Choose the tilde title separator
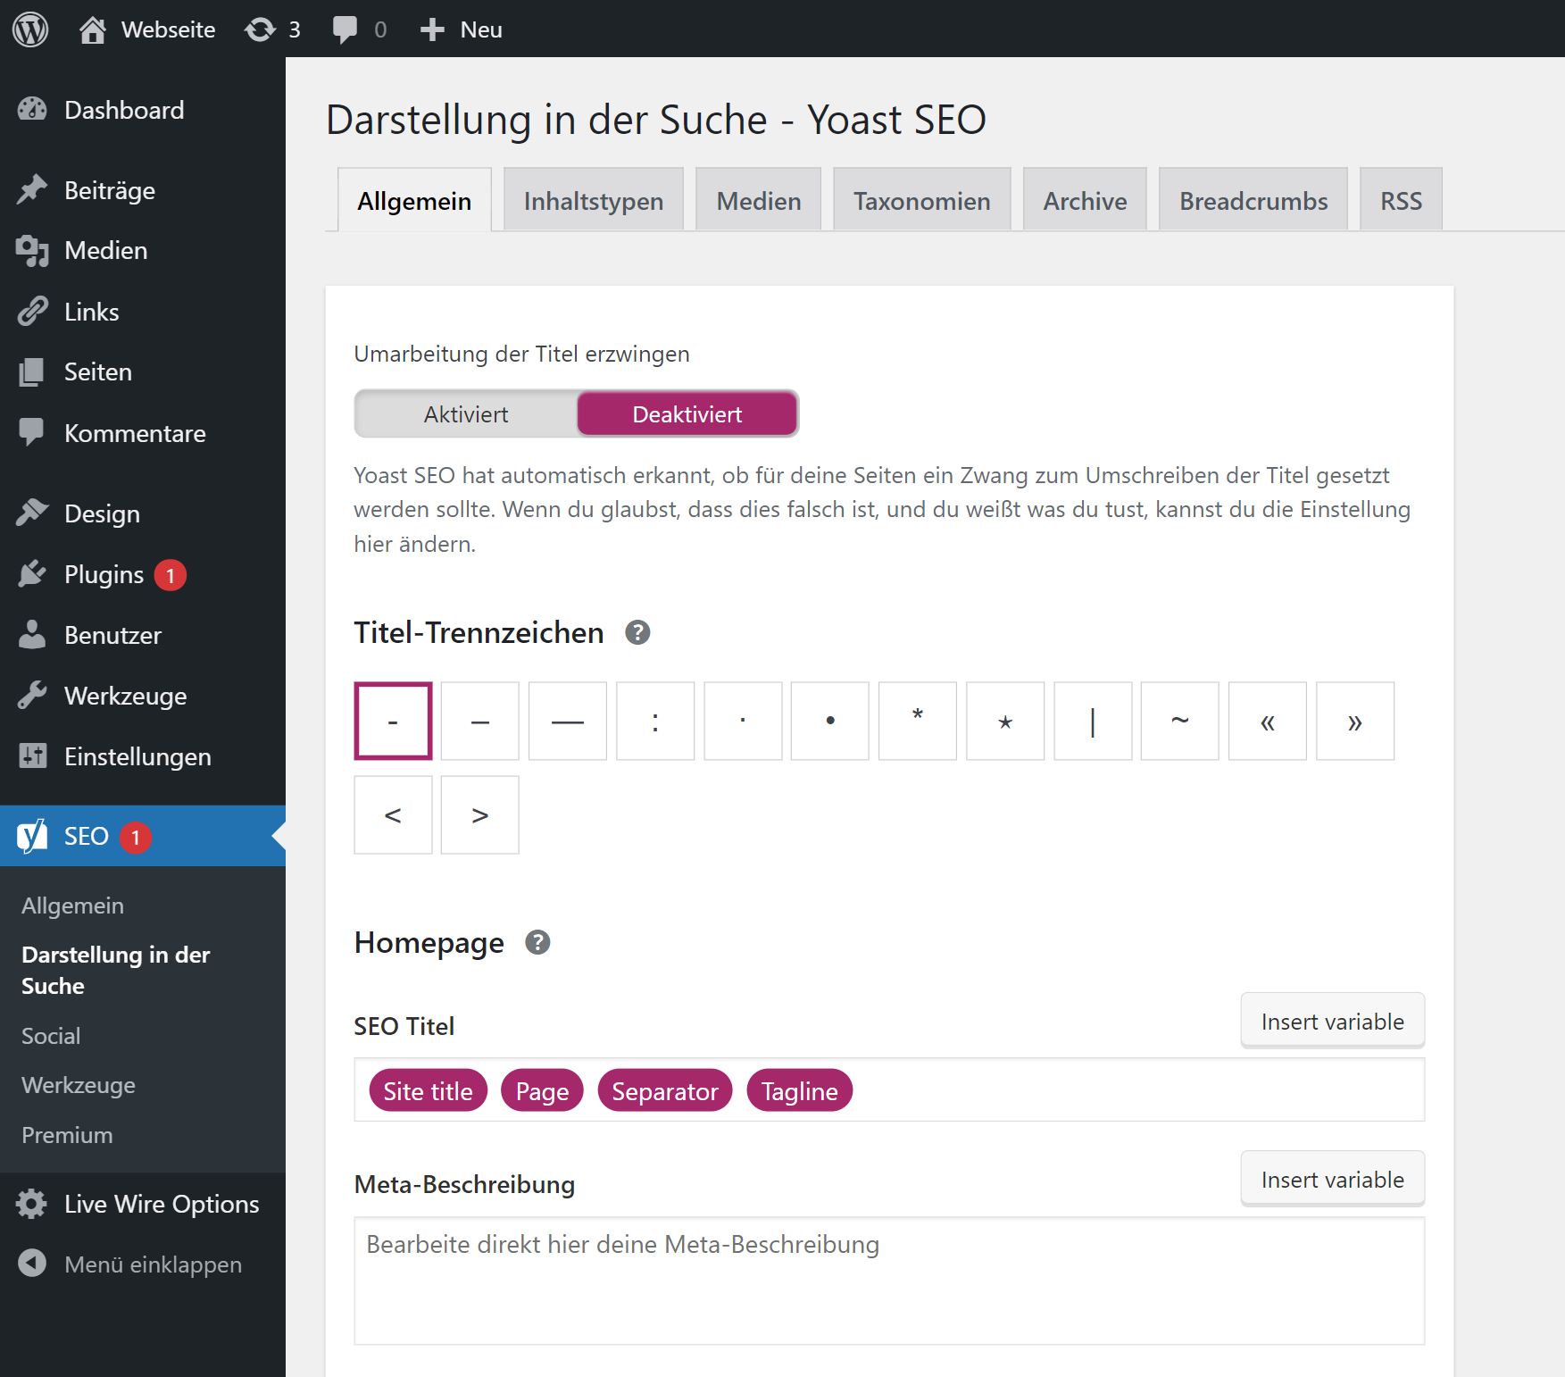The height and width of the screenshot is (1377, 1565). [1179, 722]
